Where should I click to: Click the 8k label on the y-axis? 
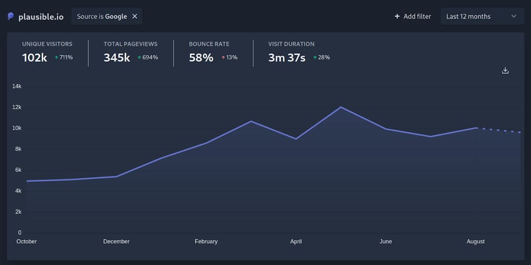pyautogui.click(x=18, y=149)
